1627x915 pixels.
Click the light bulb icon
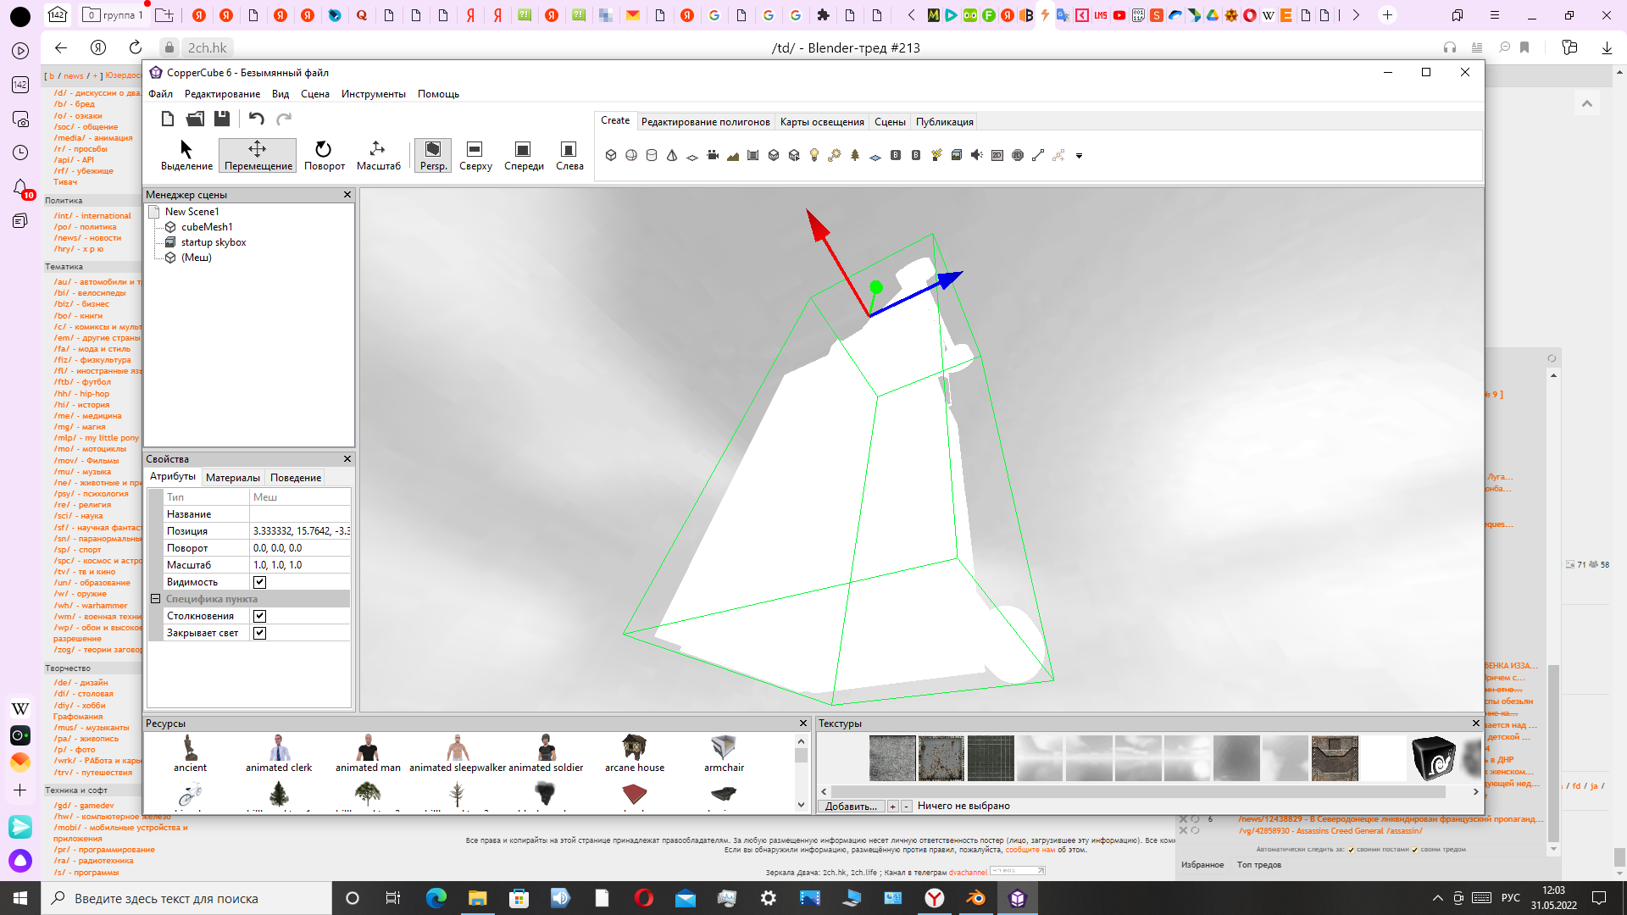click(x=814, y=155)
